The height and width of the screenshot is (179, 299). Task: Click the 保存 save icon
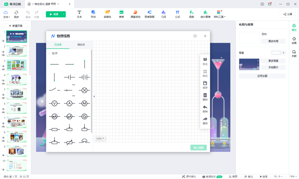pos(205,85)
